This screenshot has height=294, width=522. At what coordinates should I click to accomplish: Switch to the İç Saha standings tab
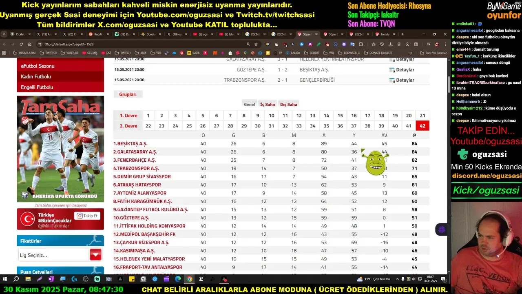pos(268,105)
